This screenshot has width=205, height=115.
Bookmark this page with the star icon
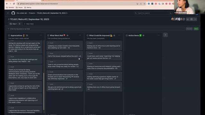pos(144,4)
